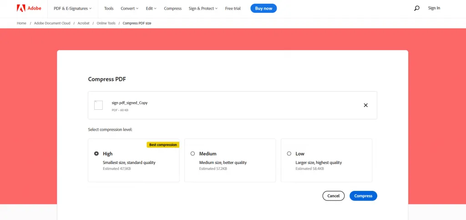The width and height of the screenshot is (466, 220).
Task: Click the file name sign pdf_signed_Copy
Action: coord(130,103)
